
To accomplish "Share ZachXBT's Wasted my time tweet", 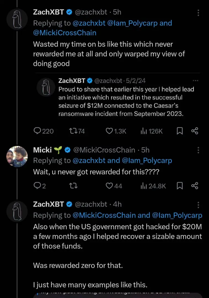I will click(x=195, y=131).
